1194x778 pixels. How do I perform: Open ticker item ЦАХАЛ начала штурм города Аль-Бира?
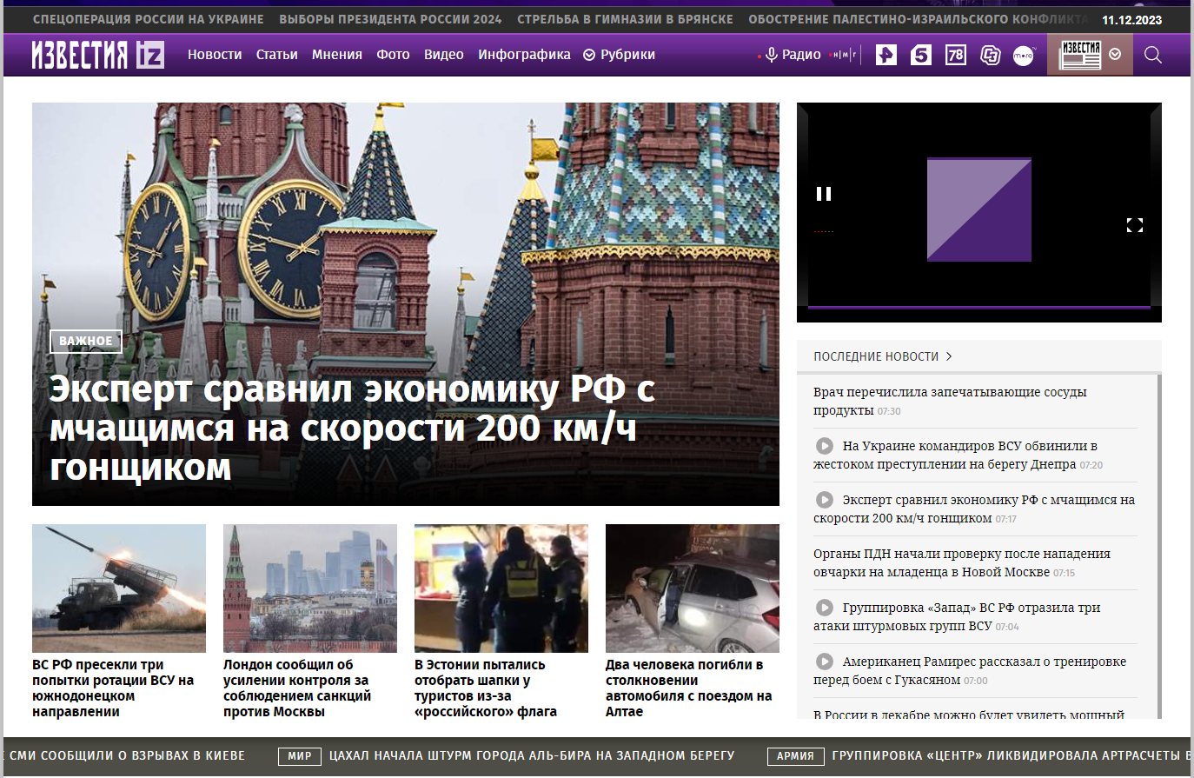point(532,756)
